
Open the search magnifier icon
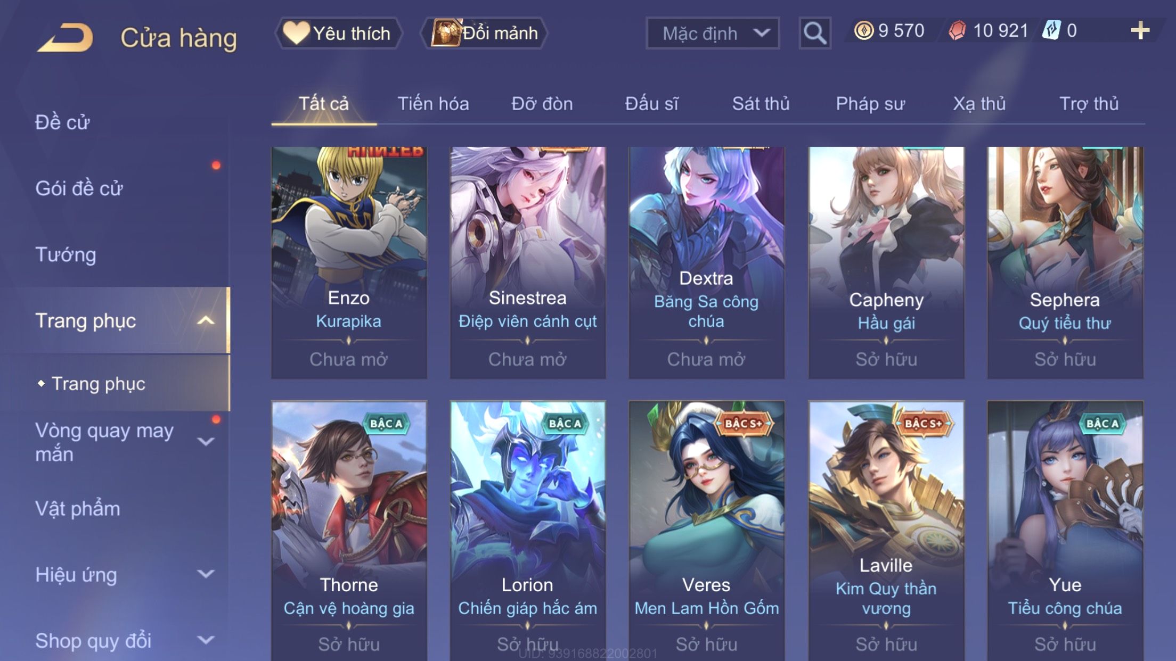(814, 33)
